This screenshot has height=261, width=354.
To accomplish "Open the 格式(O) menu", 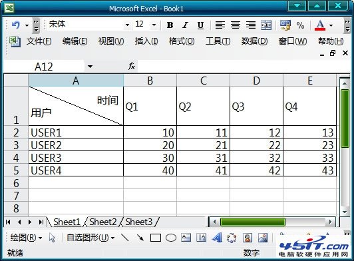I will pos(182,41).
